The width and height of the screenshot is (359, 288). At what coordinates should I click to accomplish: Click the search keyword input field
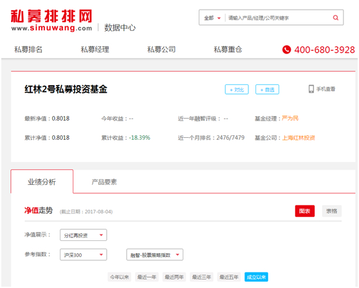point(278,17)
